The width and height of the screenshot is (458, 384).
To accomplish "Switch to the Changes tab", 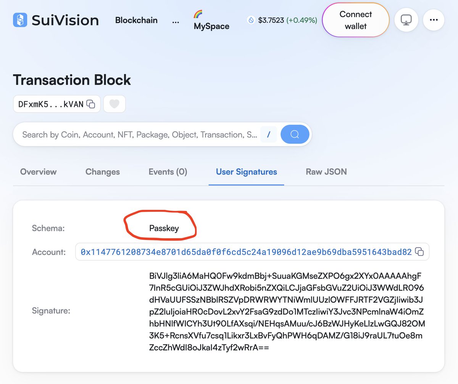I will point(103,172).
